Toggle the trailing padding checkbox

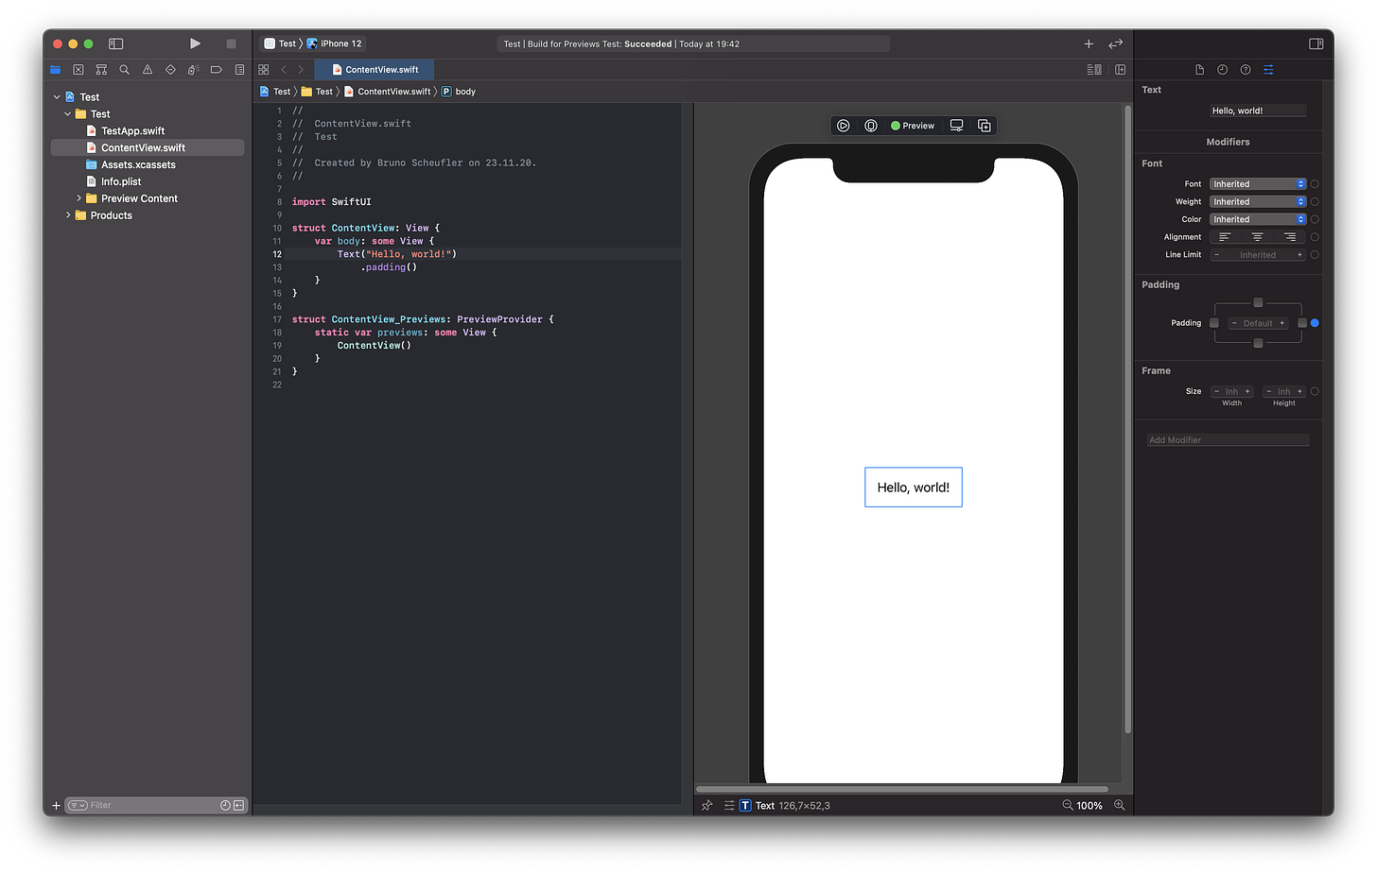pyautogui.click(x=1302, y=323)
